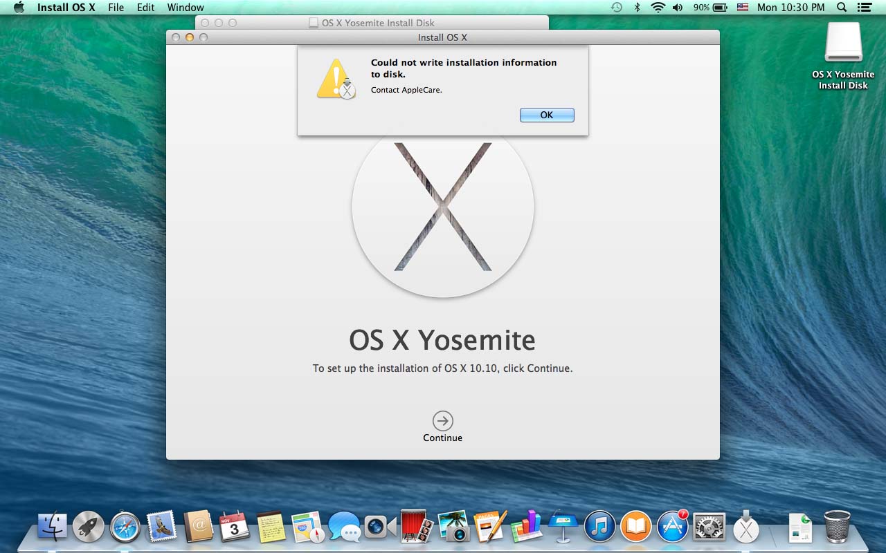886x553 pixels.
Task: Show battery status at 90%
Action: pyautogui.click(x=709, y=8)
